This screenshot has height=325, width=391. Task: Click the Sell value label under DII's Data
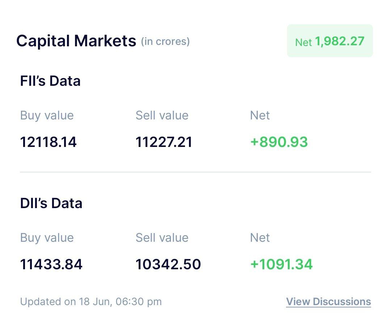tap(162, 238)
